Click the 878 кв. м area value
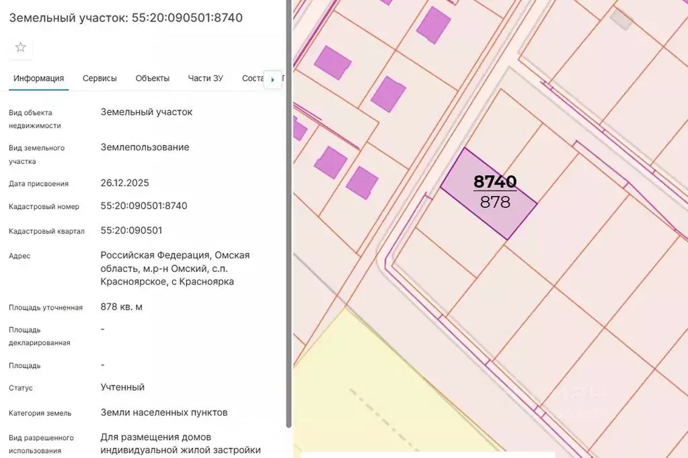Viewport: 688px width, 458px height. [121, 307]
